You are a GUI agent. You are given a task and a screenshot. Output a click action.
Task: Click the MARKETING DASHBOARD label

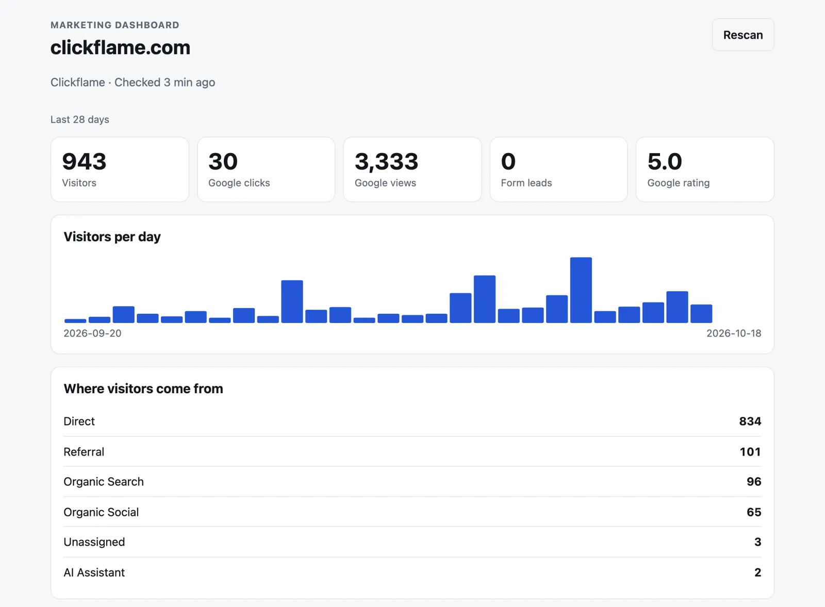pos(115,25)
